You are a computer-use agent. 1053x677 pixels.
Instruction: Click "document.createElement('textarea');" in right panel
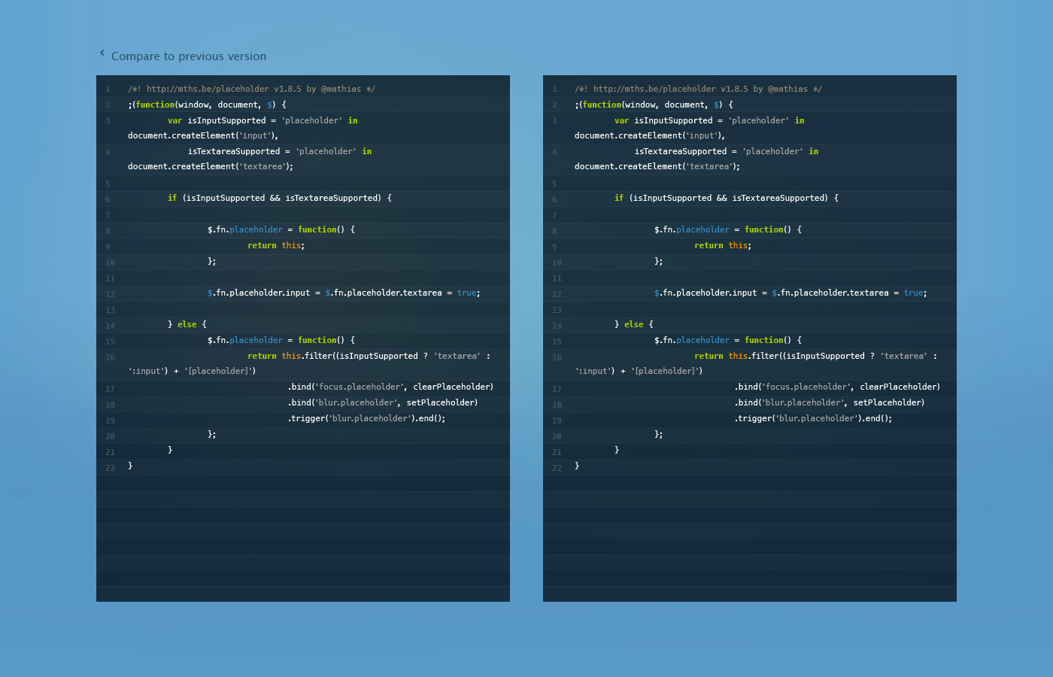(657, 166)
